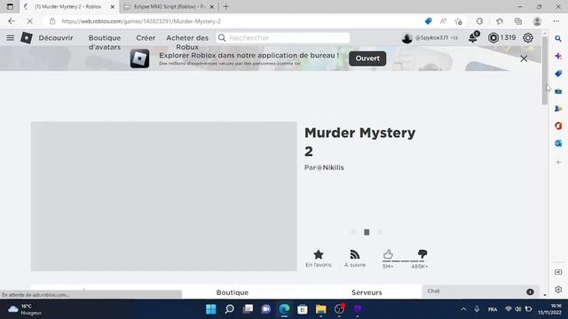
Task: Toggle read aloud icon in address bar
Action: [443, 21]
